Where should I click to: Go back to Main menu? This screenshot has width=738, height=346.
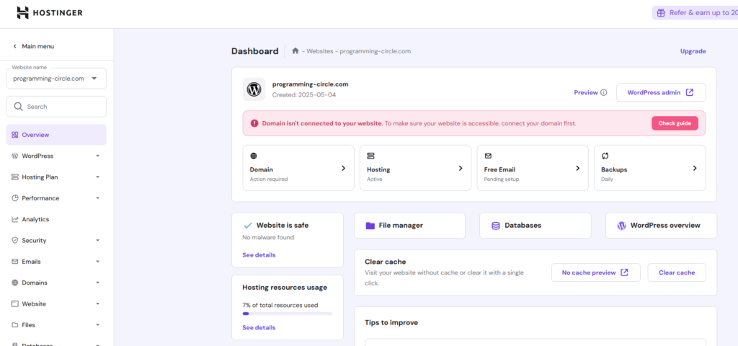34,46
